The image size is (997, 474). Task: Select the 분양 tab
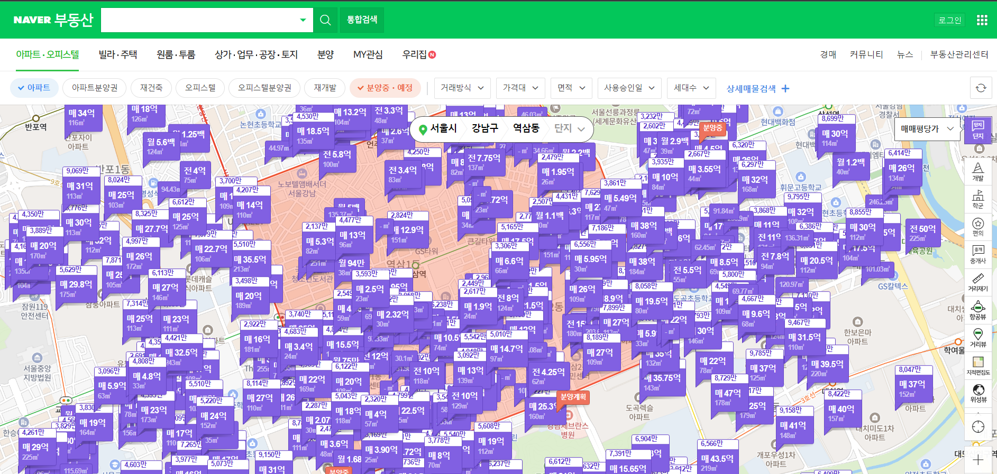pos(325,54)
